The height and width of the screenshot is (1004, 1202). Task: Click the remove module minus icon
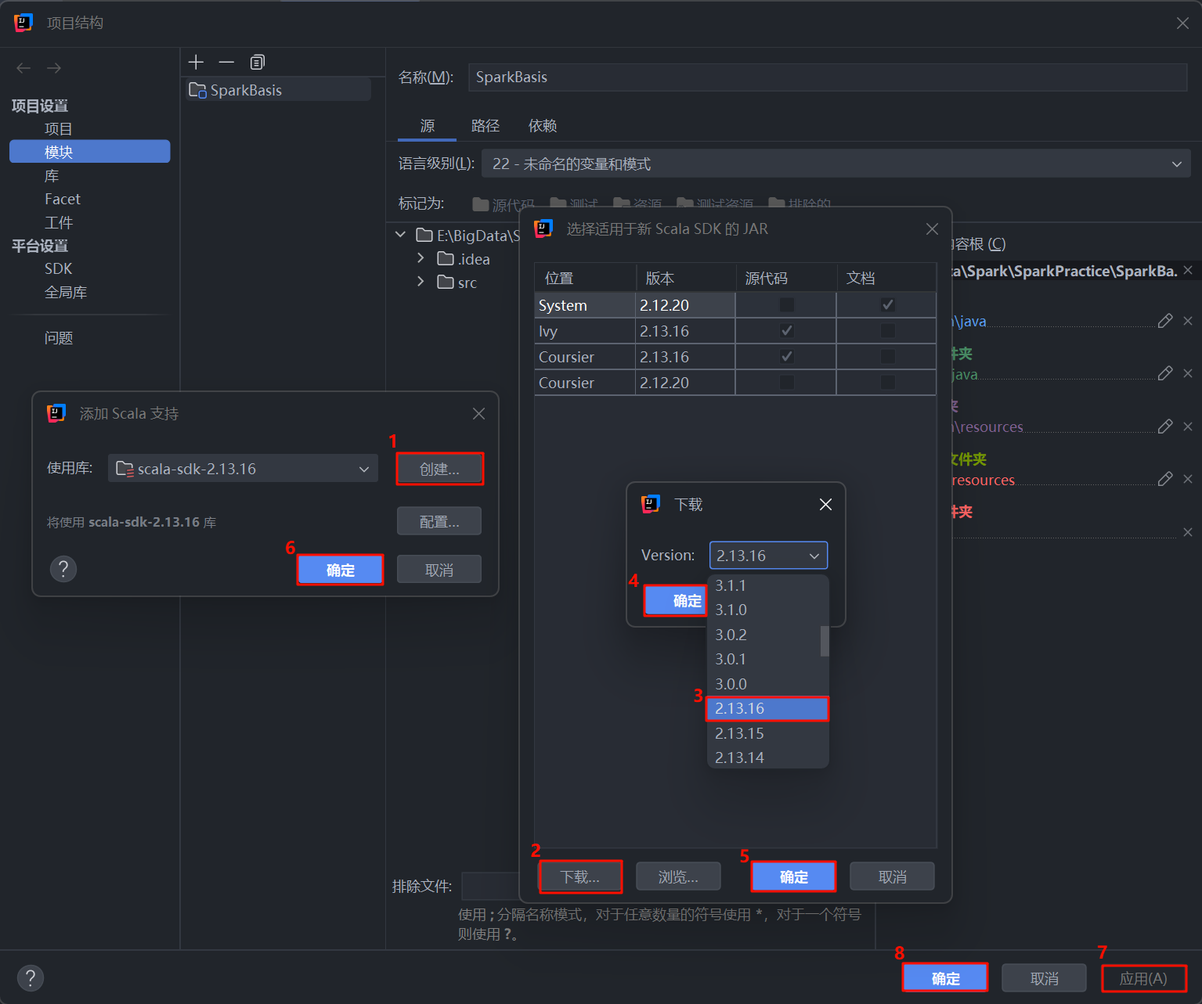click(226, 62)
